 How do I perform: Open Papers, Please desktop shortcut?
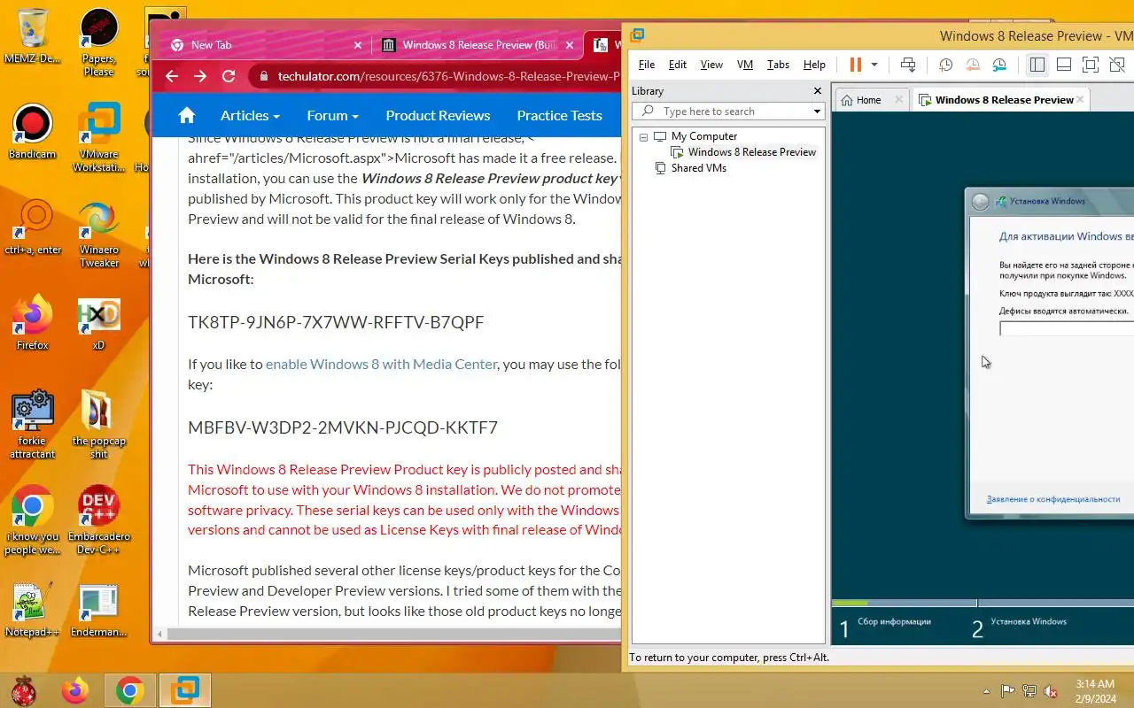(x=98, y=42)
